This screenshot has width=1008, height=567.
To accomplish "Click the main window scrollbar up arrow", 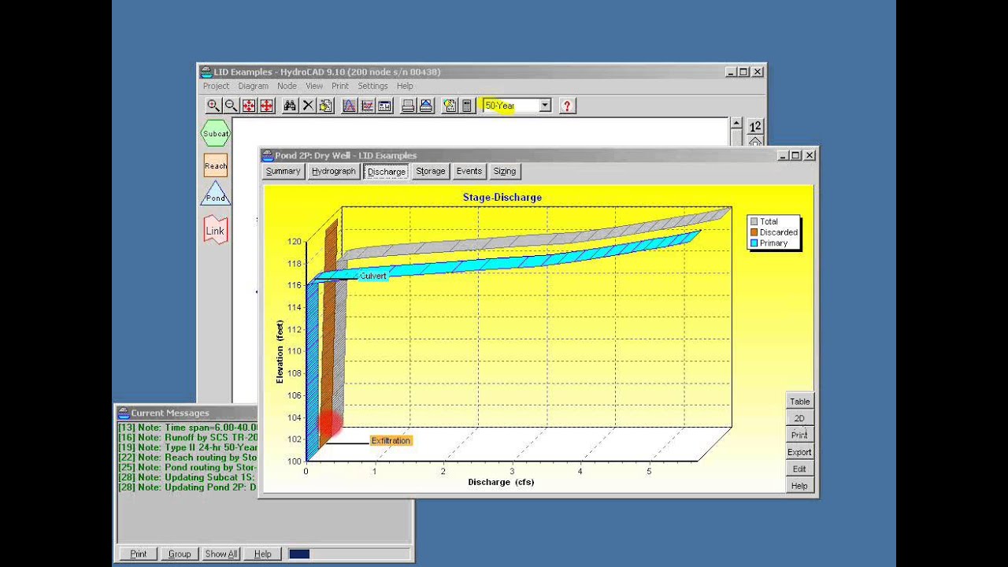I will pyautogui.click(x=736, y=124).
